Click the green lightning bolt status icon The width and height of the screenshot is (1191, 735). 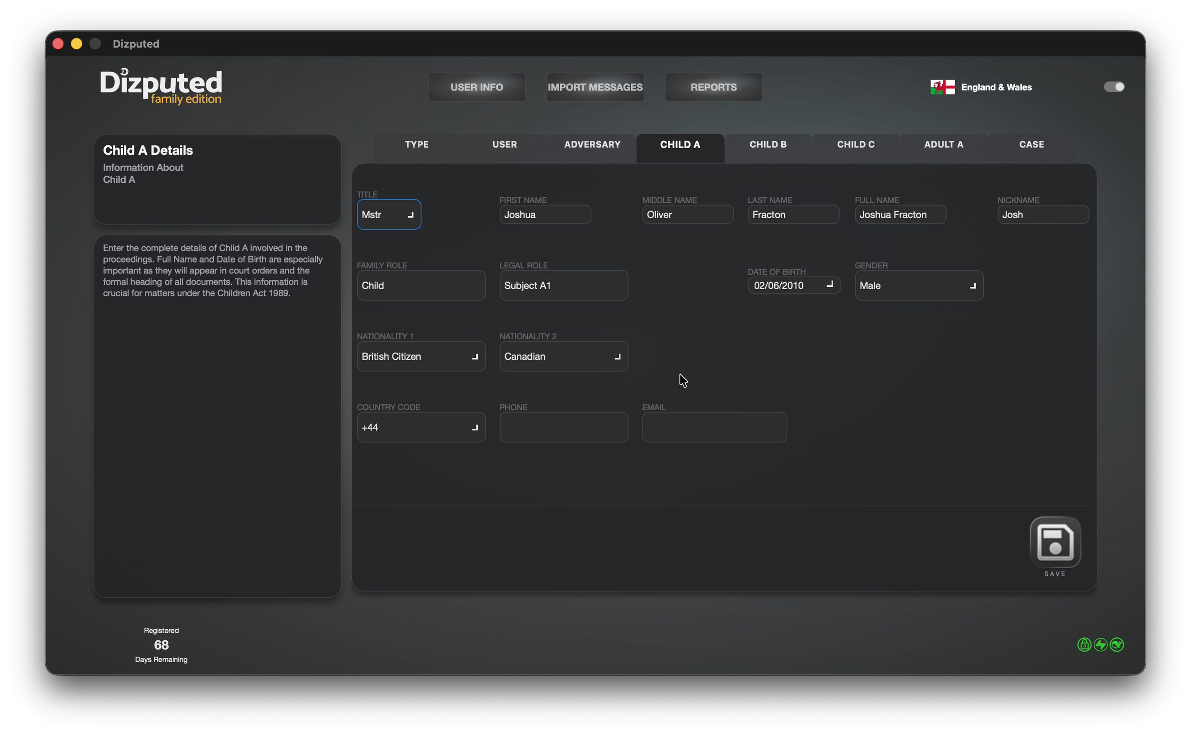[1100, 644]
